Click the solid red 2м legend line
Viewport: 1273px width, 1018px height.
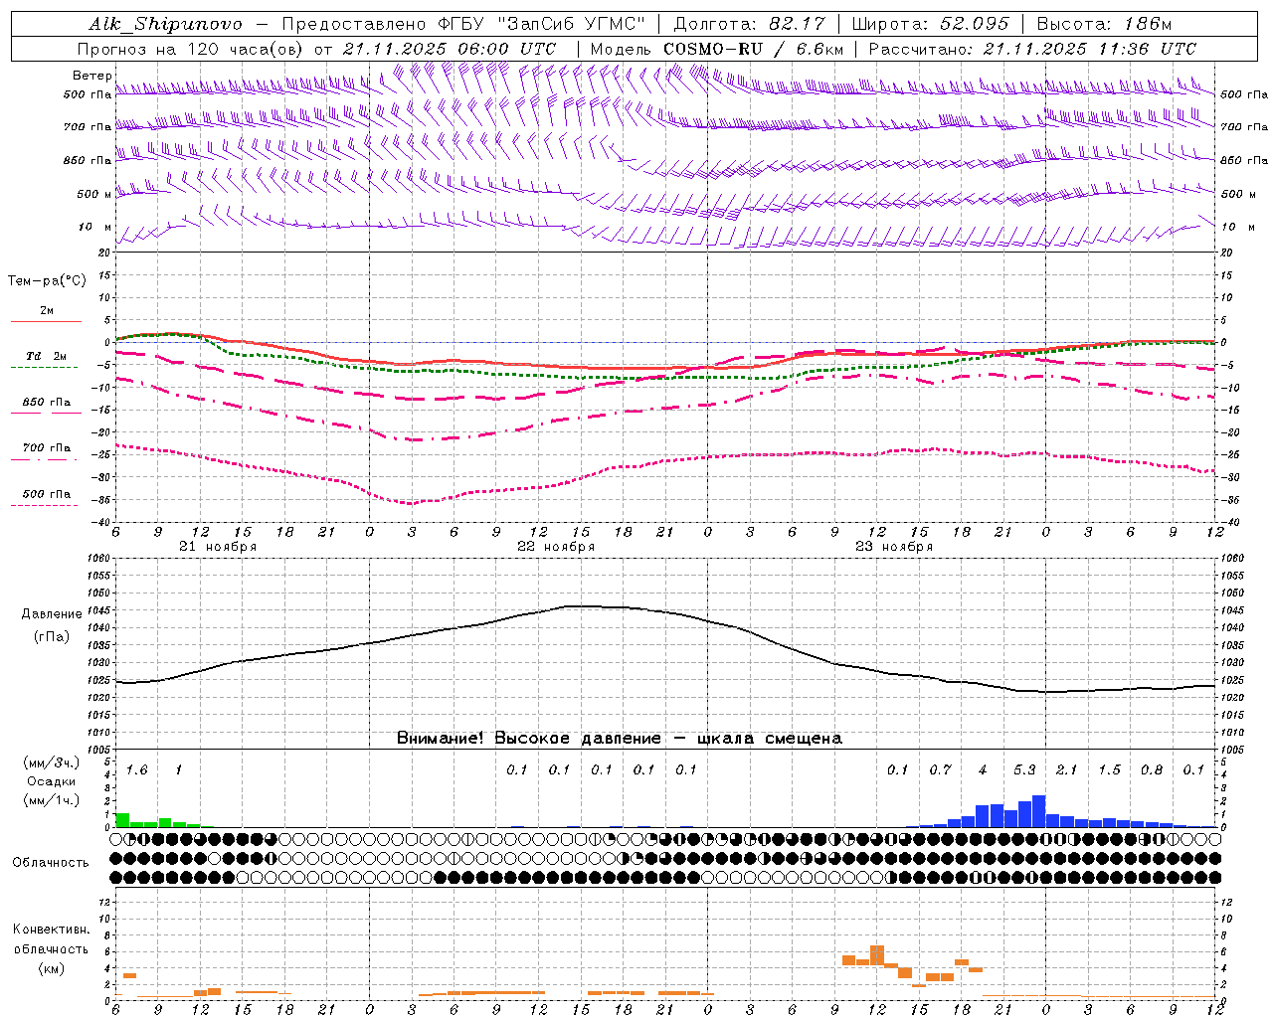point(46,321)
